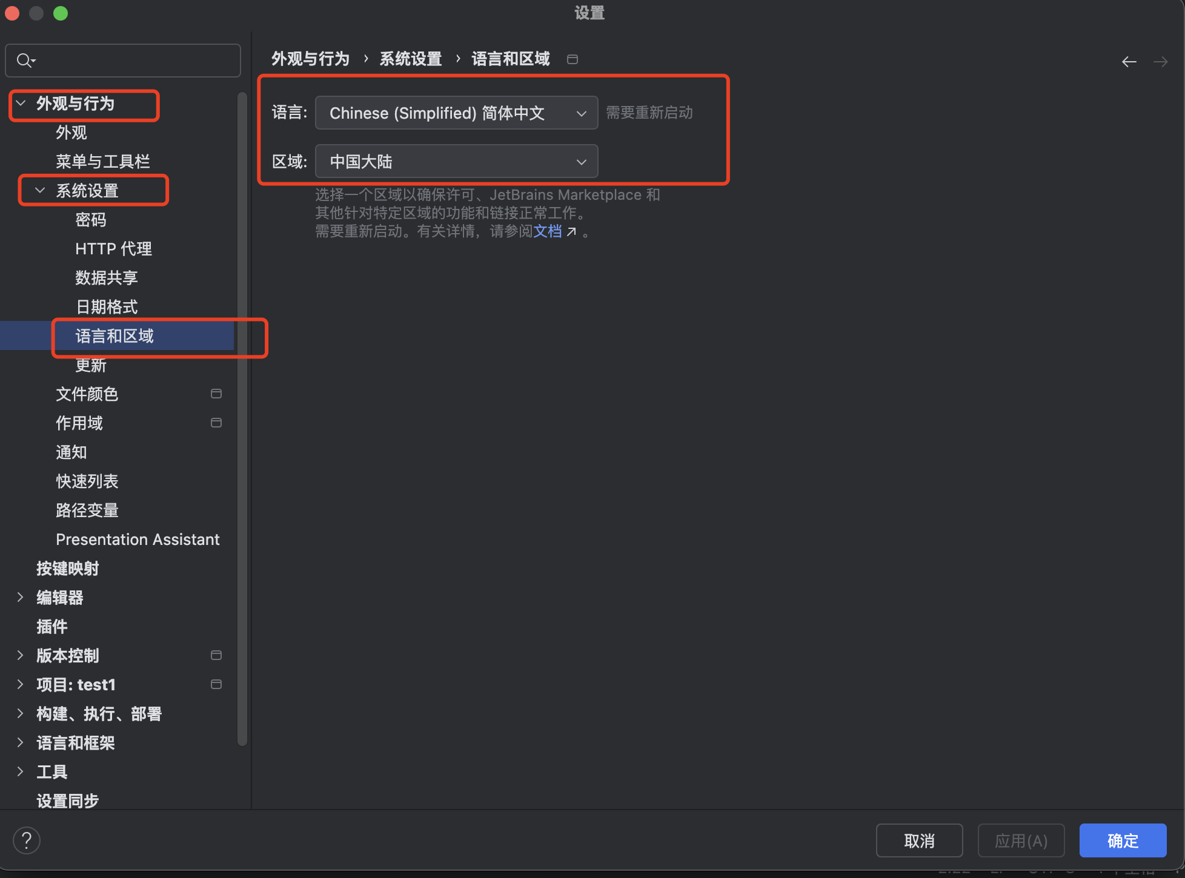Click project-level icon beside 作用域
The height and width of the screenshot is (878, 1185).
(216, 423)
